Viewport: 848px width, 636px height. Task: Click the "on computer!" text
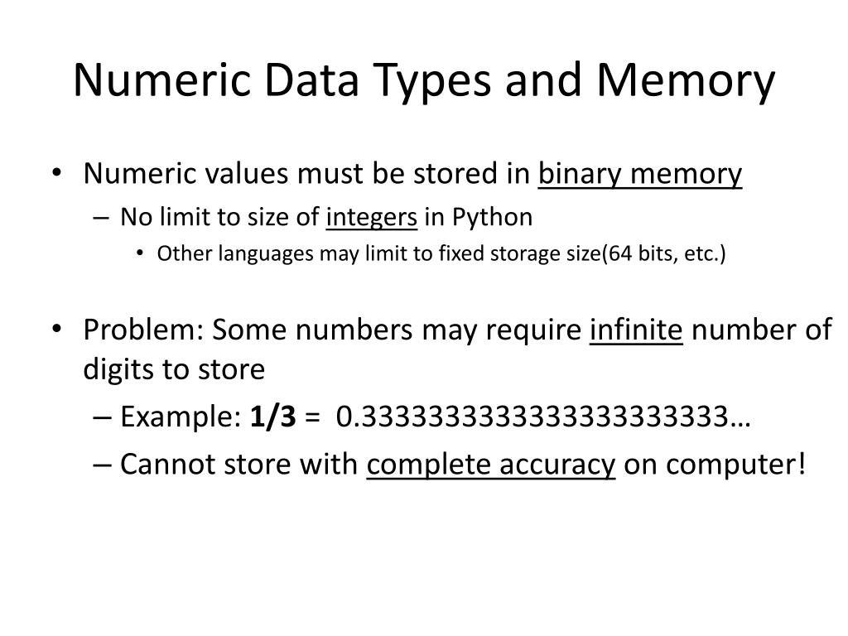click(x=715, y=465)
